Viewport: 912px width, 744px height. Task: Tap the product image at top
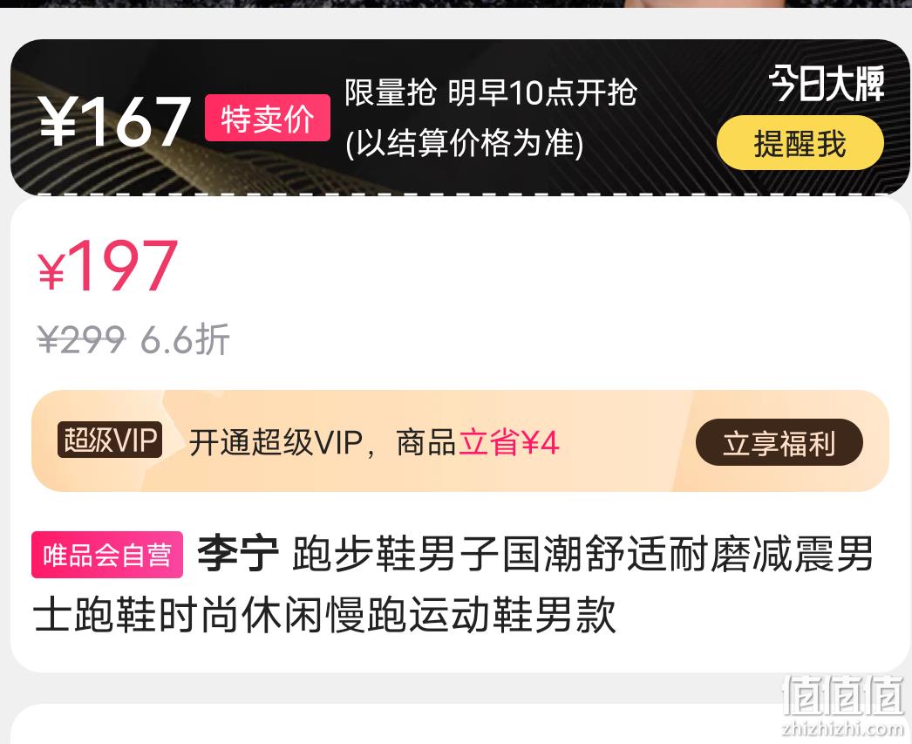(x=456, y=3)
